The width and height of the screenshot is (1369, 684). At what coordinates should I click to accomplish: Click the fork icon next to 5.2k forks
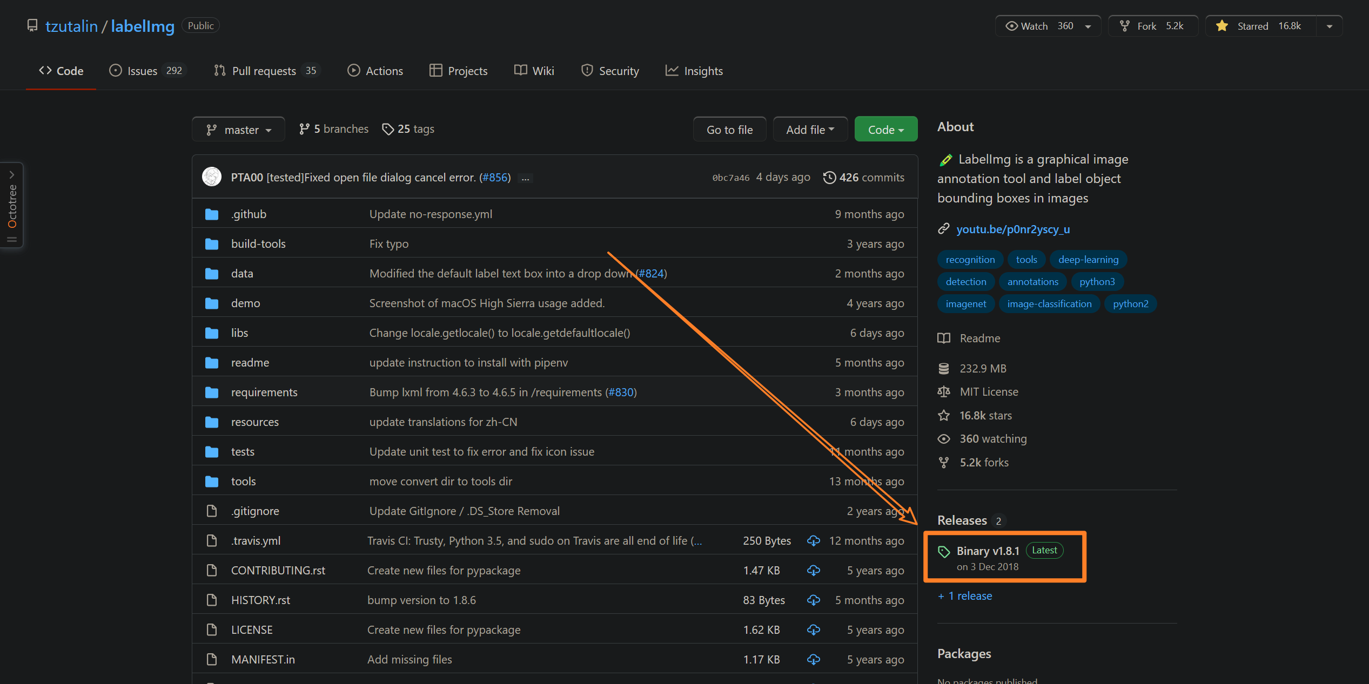pos(944,463)
